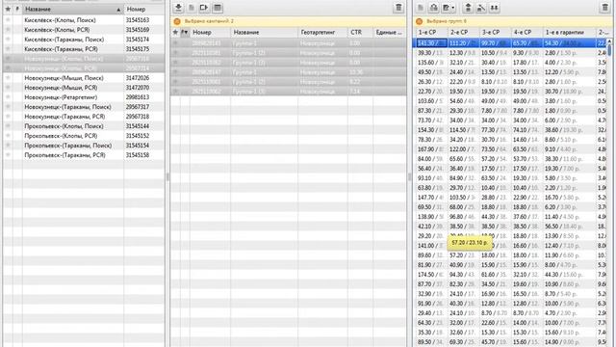Viewport: 616px width, 347px height.
Task: Star the Киселёвск-(Клопы, РСЯ) campaign
Action: [x=8, y=30]
